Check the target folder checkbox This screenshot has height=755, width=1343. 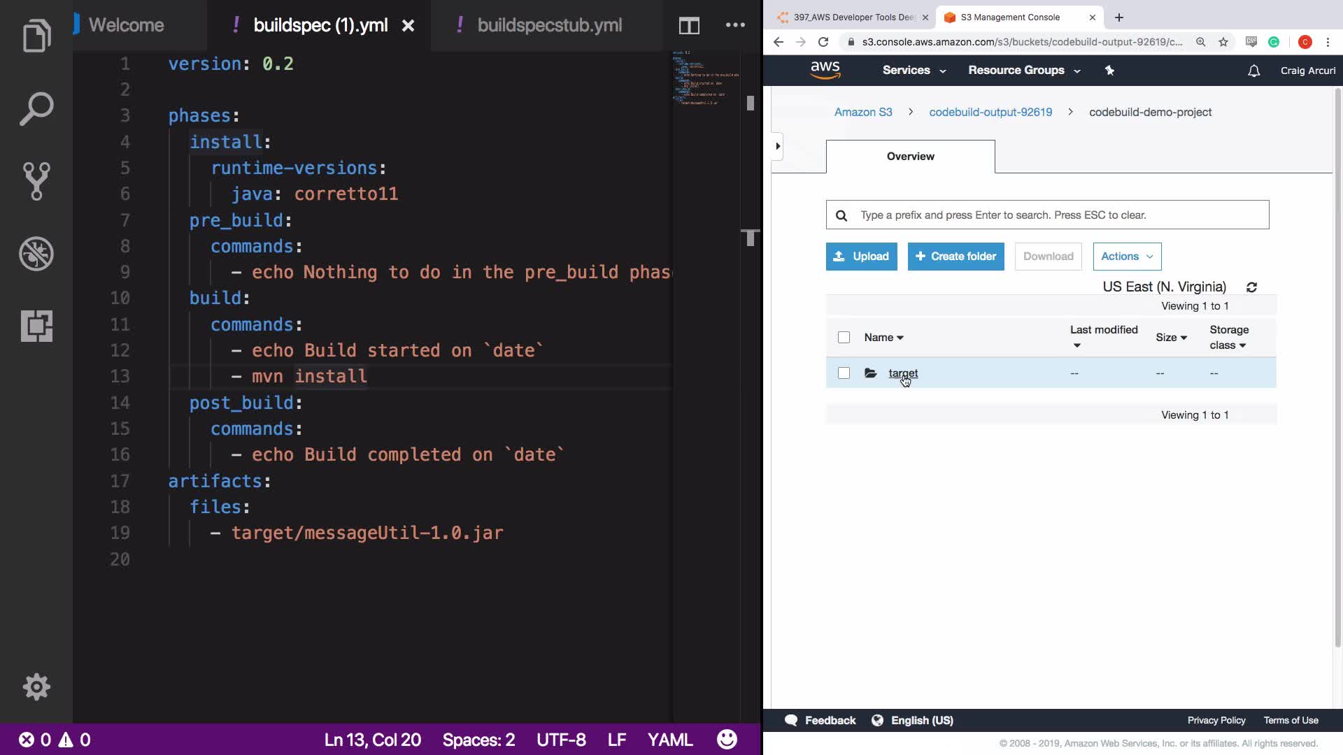pos(844,373)
